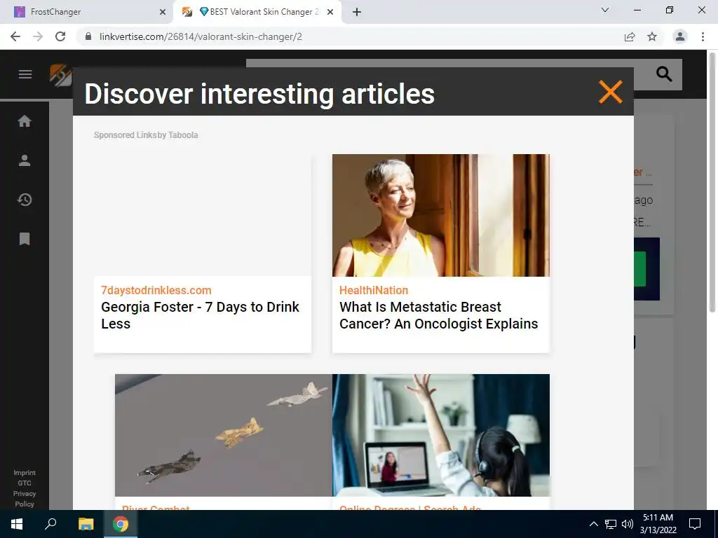The image size is (718, 538).
Task: Open Metastatic Breast Cancer article title
Action: [439, 315]
